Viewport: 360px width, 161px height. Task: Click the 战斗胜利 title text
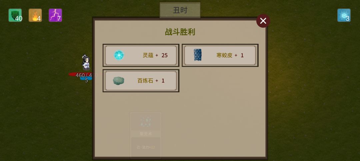[180, 32]
